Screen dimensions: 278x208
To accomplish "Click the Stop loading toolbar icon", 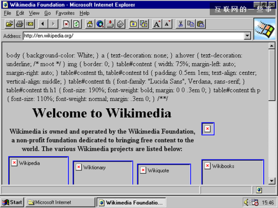I will point(66,24).
